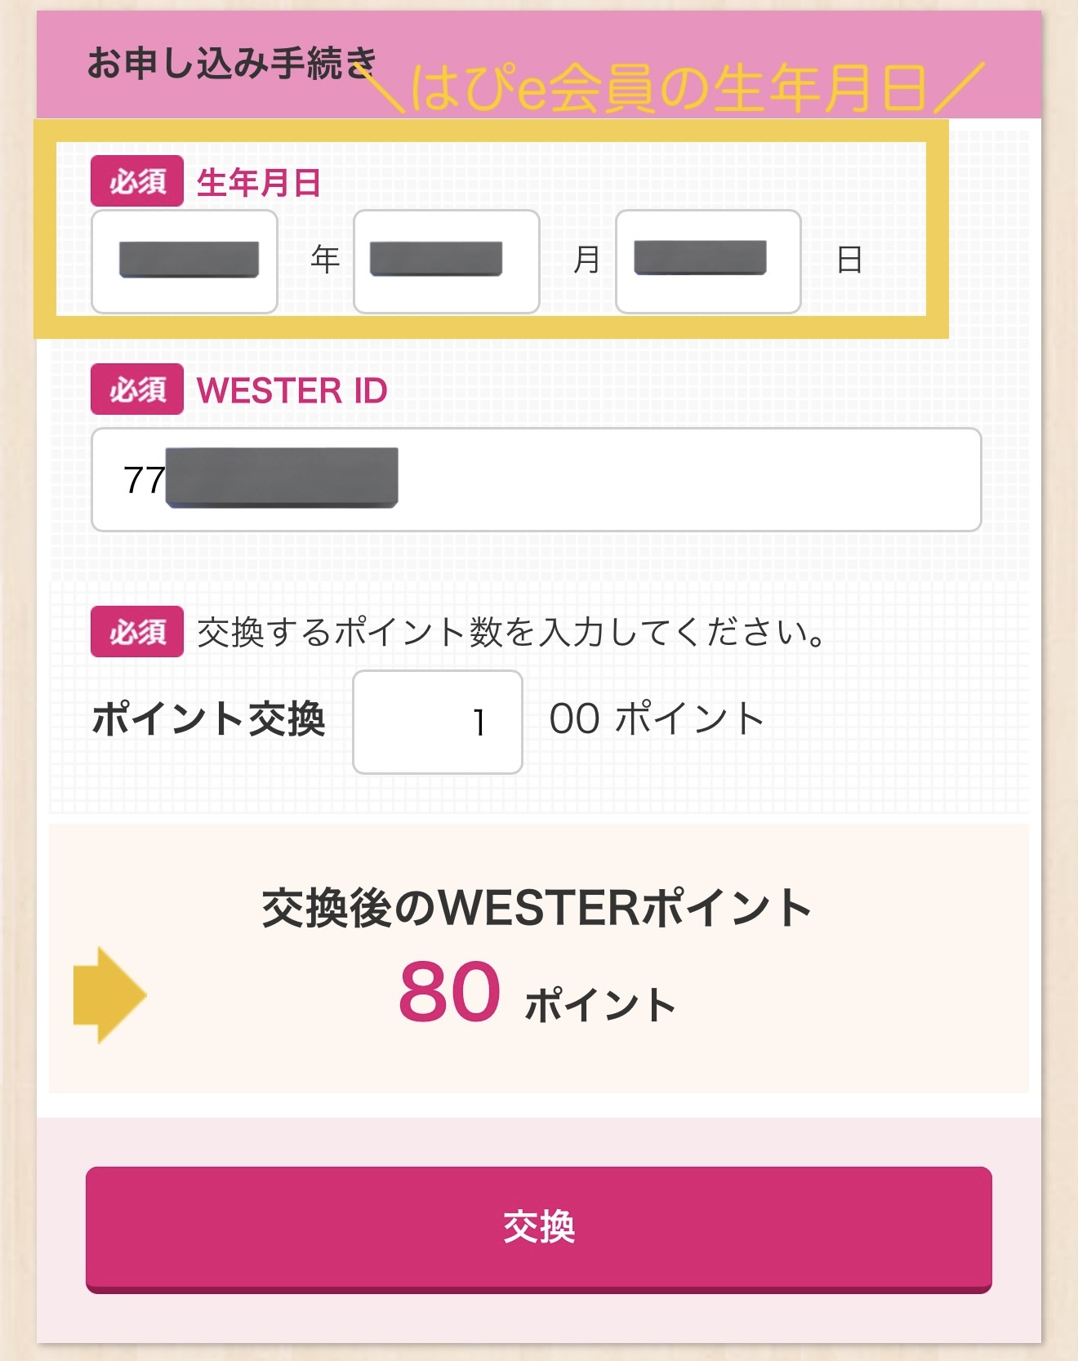Focus the birth day input field
The width and height of the screenshot is (1078, 1361).
coord(708,261)
